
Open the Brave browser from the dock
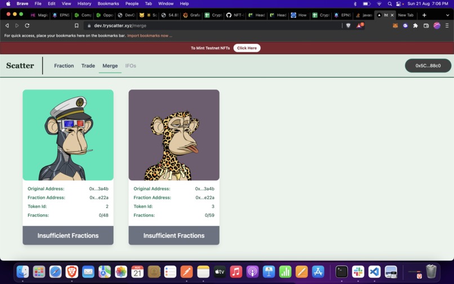click(72, 272)
